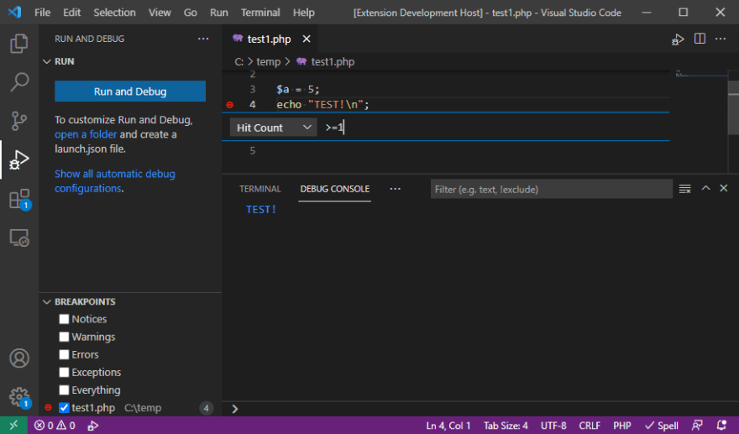Viewport: 739px width, 434px height.
Task: Click the hit count condition input field
Action: tap(495, 128)
